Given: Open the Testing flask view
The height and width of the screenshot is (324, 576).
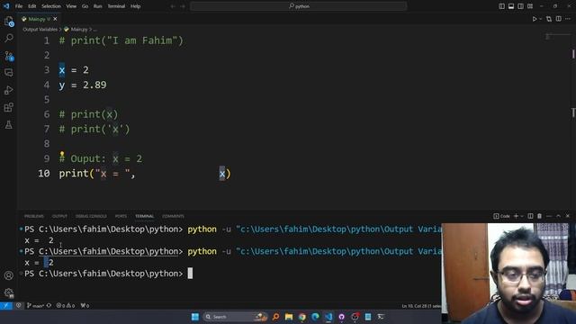Looking at the screenshot, I should coord(9,124).
